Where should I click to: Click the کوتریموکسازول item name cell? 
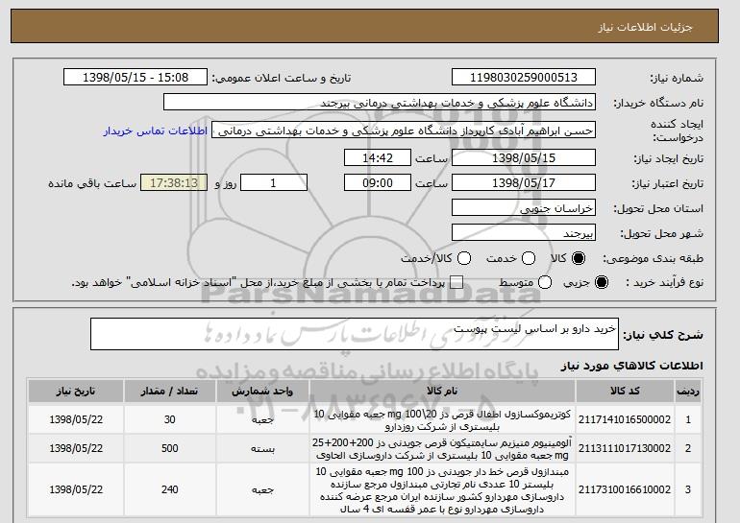pyautogui.click(x=442, y=419)
